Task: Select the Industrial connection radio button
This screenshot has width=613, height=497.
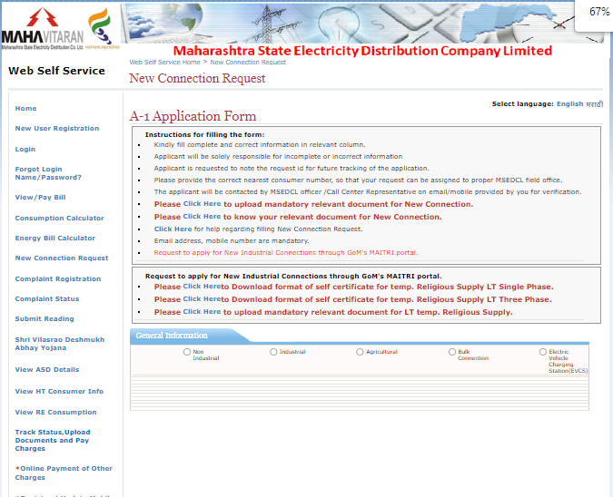Action: 273,352
